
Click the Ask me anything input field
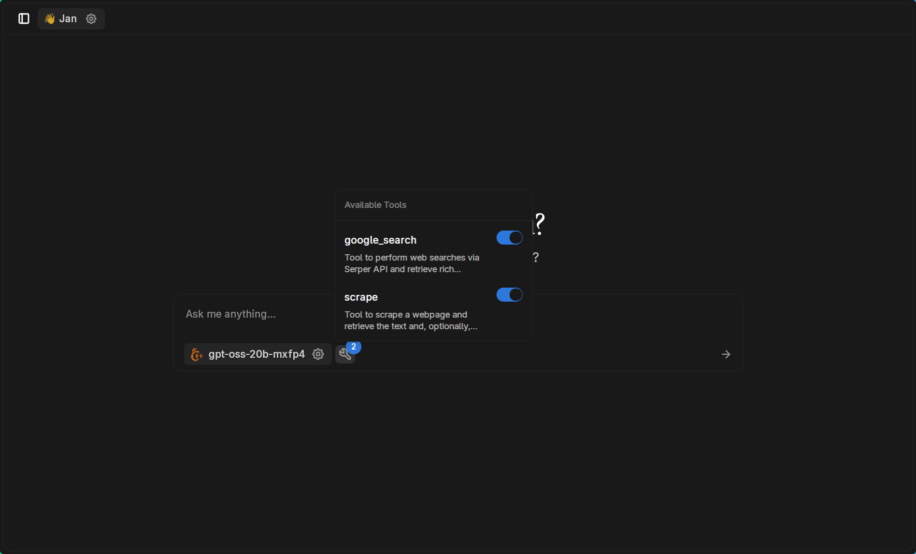point(231,314)
